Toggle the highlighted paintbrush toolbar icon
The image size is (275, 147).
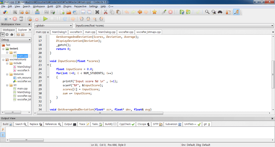pos(237,12)
